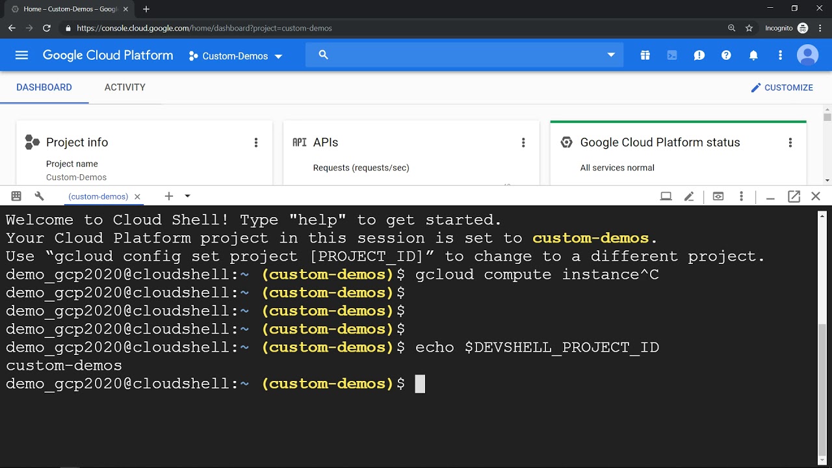Click the Project info hexagon icon
This screenshot has height=468, width=832.
pos(32,142)
